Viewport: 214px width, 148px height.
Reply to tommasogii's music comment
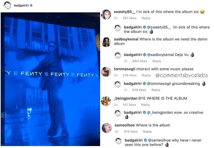146,75
